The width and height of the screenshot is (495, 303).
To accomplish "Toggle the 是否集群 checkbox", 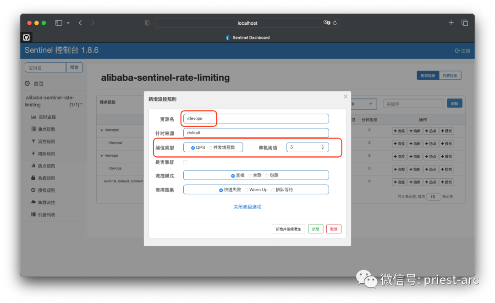I will click(185, 162).
